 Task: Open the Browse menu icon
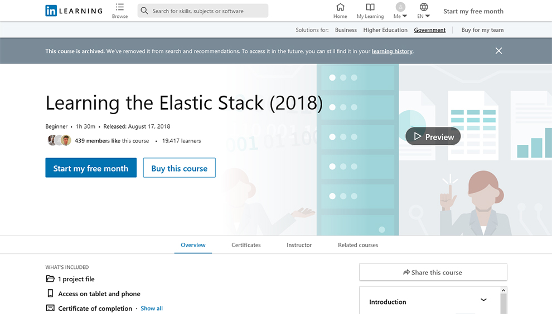[x=120, y=7]
